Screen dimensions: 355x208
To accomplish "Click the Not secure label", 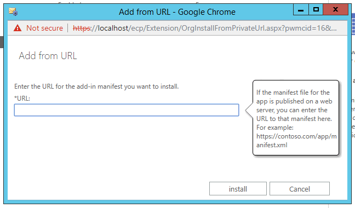I will pos(44,28).
